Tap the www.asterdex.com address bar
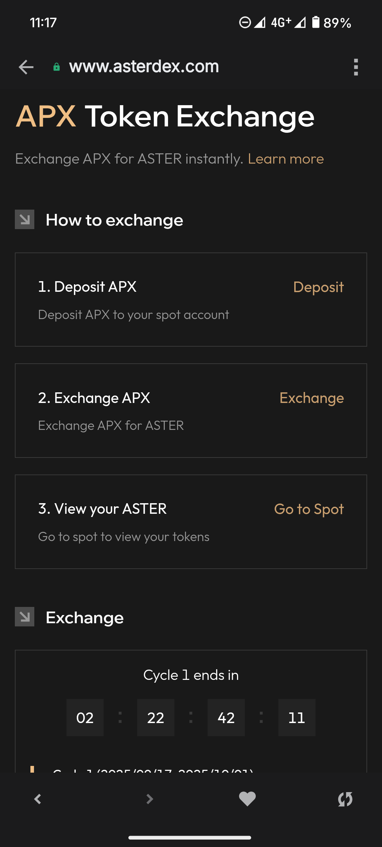The height and width of the screenshot is (847, 382). [144, 67]
